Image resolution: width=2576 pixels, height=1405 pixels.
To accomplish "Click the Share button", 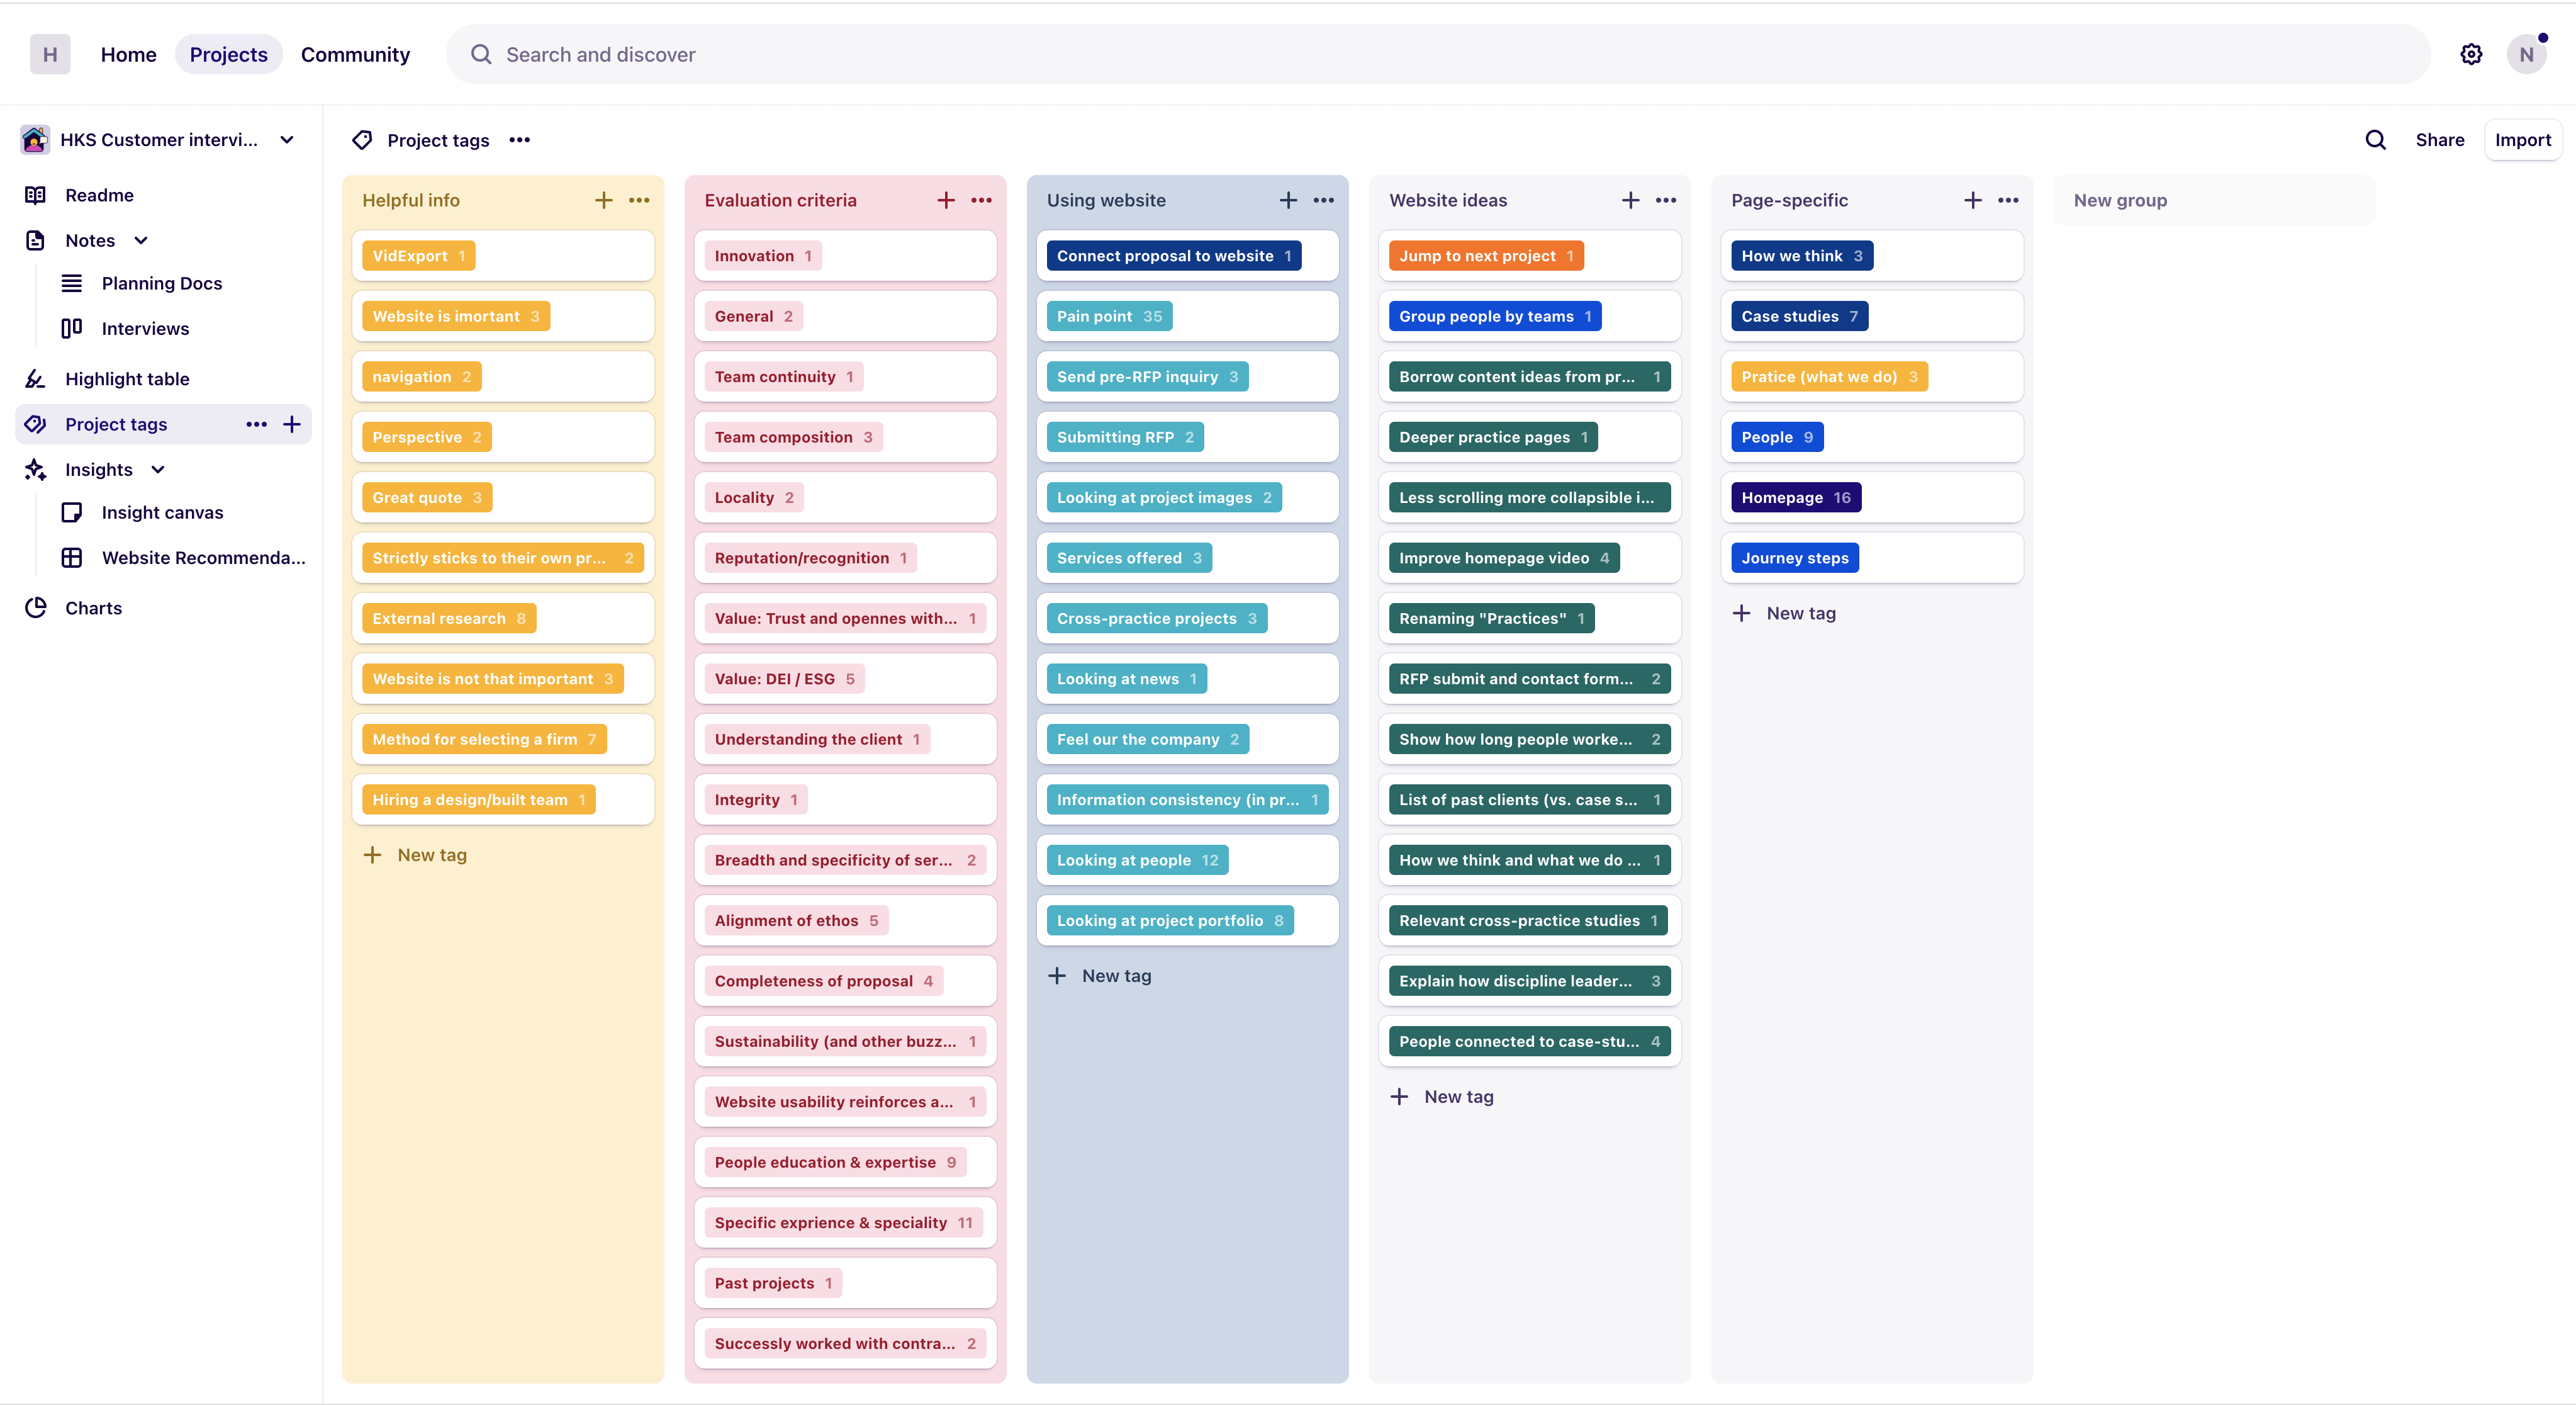I will (x=2439, y=140).
